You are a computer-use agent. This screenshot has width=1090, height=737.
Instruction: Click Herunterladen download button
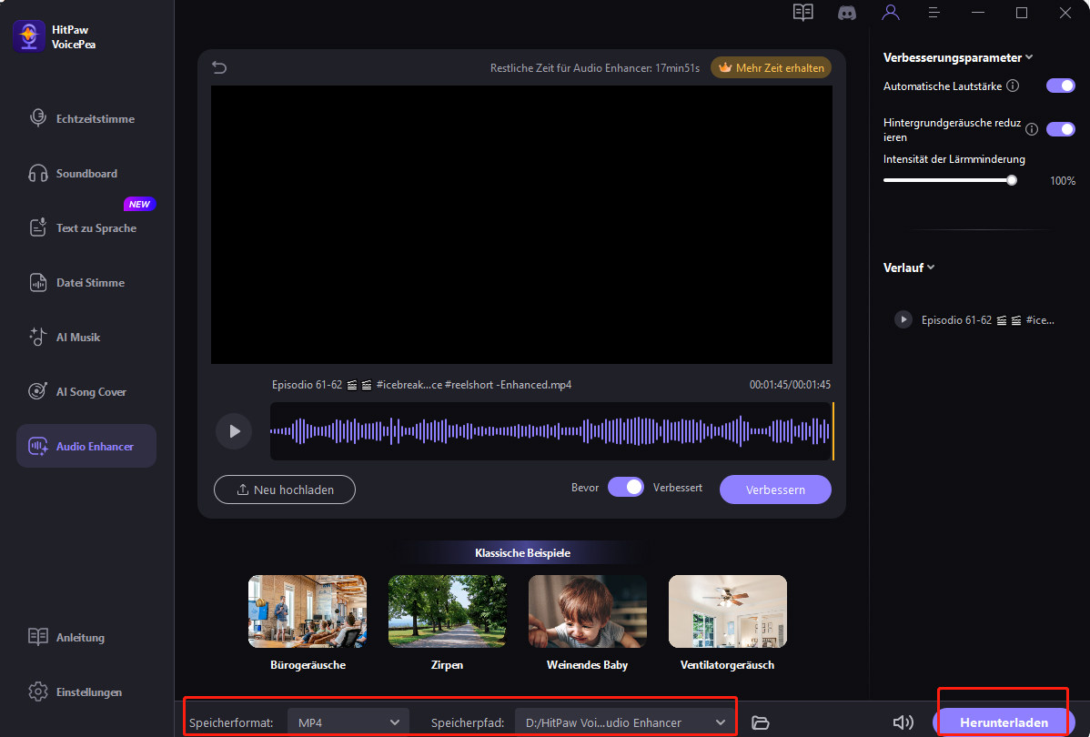(1004, 722)
